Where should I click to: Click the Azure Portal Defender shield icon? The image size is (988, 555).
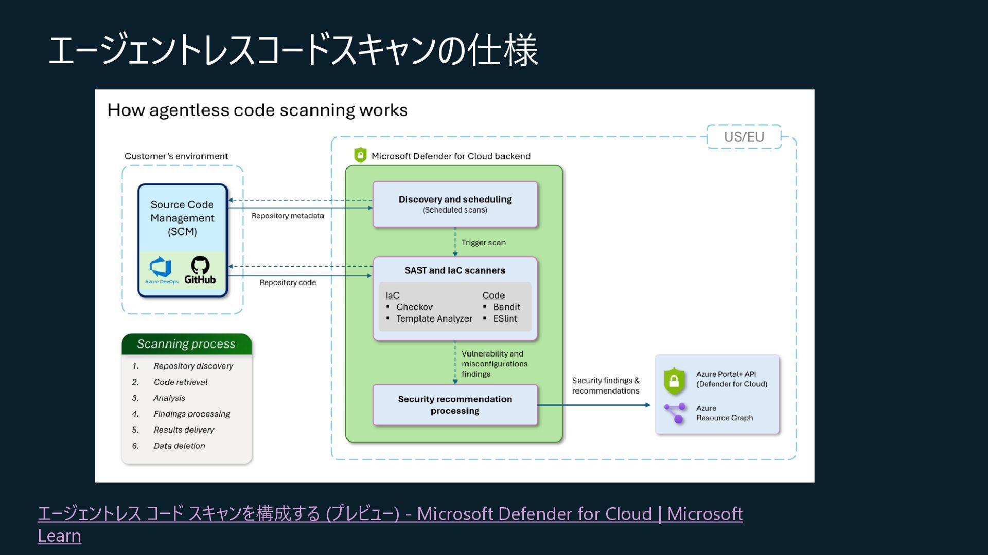674,381
